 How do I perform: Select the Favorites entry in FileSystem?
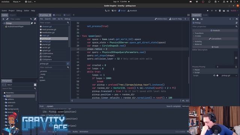pyautogui.click(x=10, y=93)
